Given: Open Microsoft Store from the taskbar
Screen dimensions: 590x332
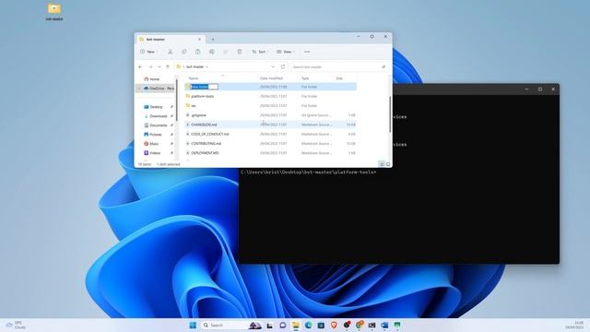Looking at the screenshot, I should coord(321,326).
